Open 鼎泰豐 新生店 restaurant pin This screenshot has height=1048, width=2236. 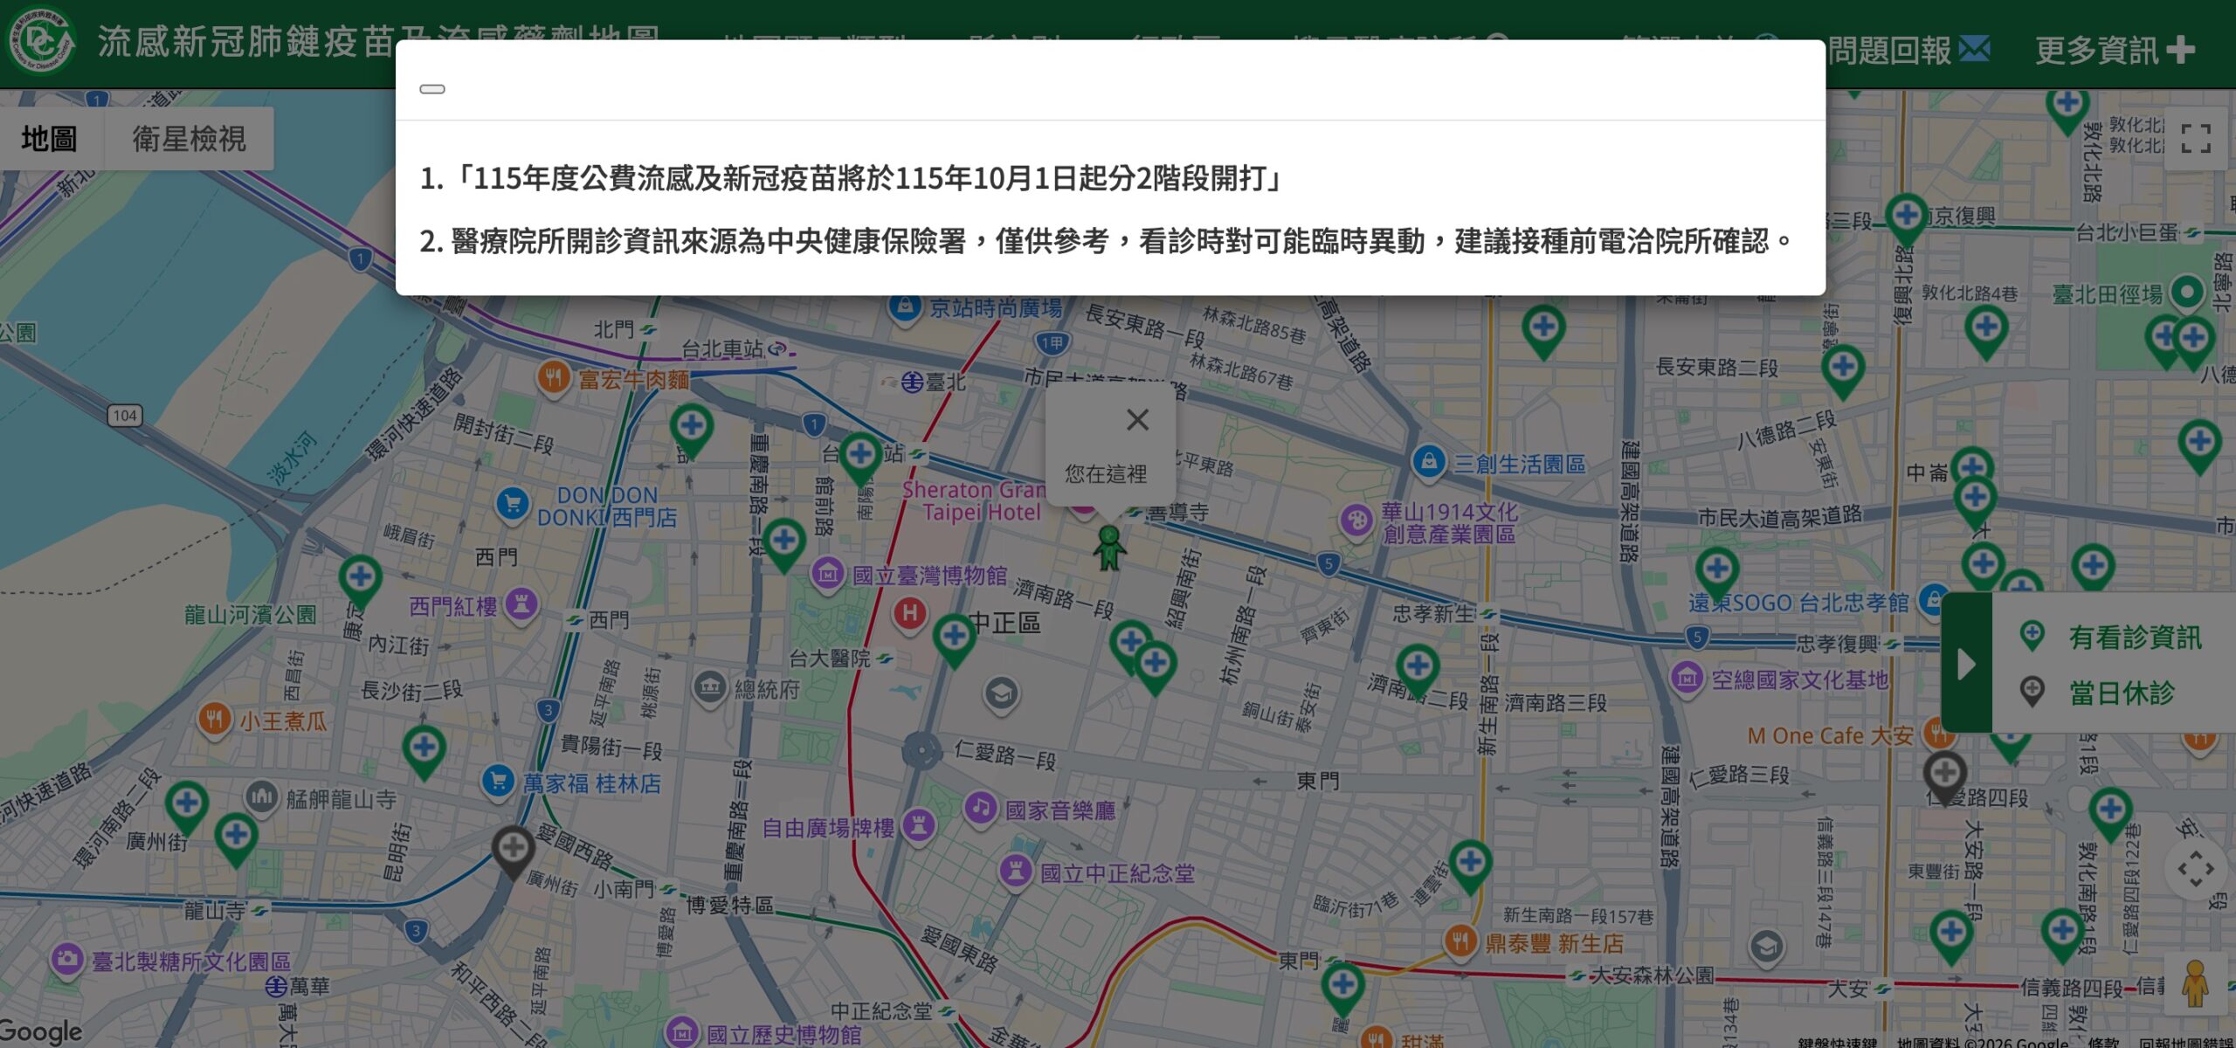tap(1460, 942)
